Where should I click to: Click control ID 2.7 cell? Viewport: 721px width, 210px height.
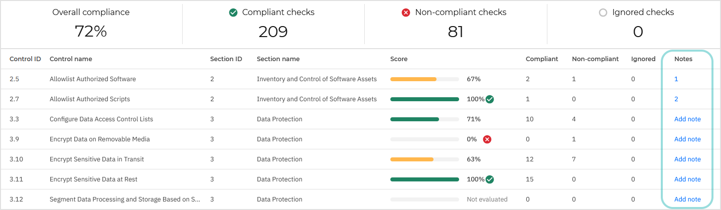point(14,99)
